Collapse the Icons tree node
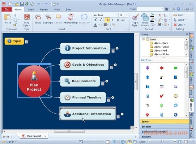Screen dimensions: 196x144 tap(144, 39)
